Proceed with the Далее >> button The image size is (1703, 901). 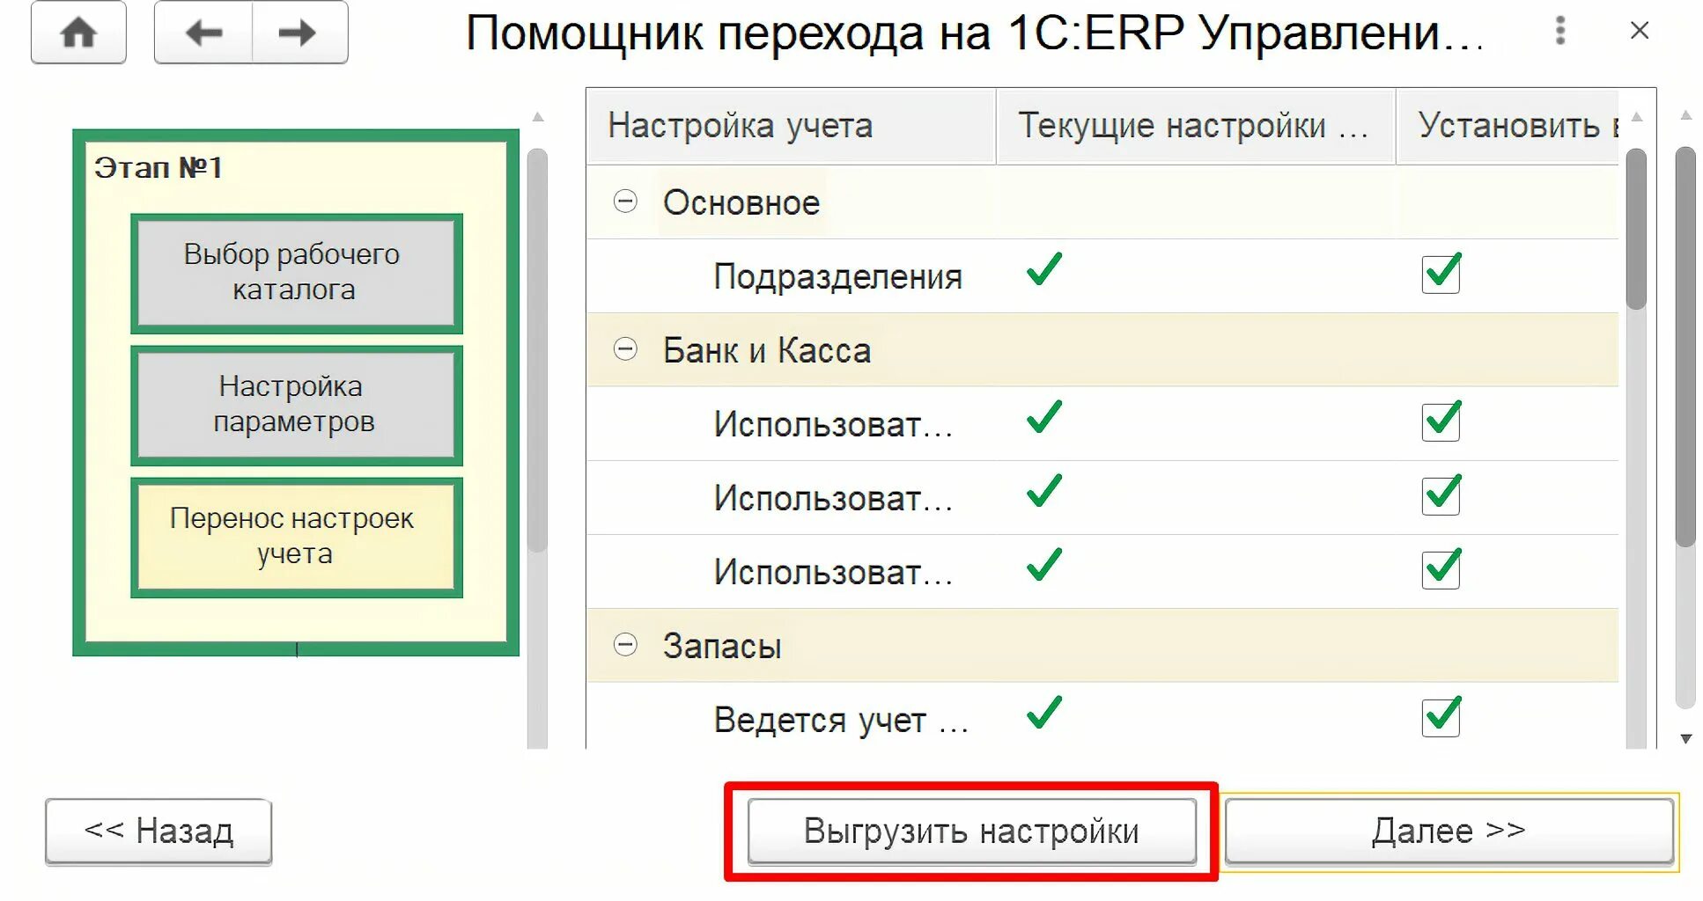pyautogui.click(x=1449, y=831)
